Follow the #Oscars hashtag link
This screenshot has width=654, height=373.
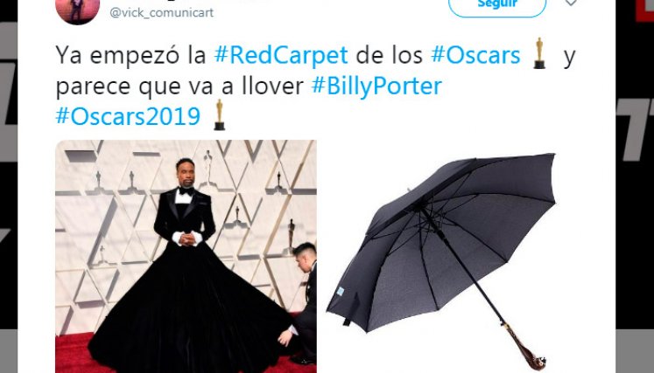[475, 55]
